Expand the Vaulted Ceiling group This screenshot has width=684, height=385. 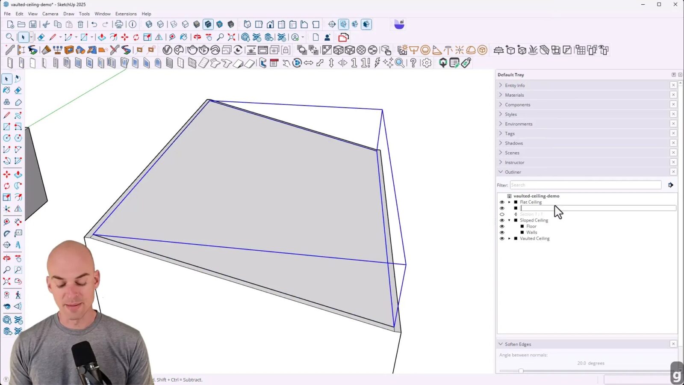[x=509, y=238]
